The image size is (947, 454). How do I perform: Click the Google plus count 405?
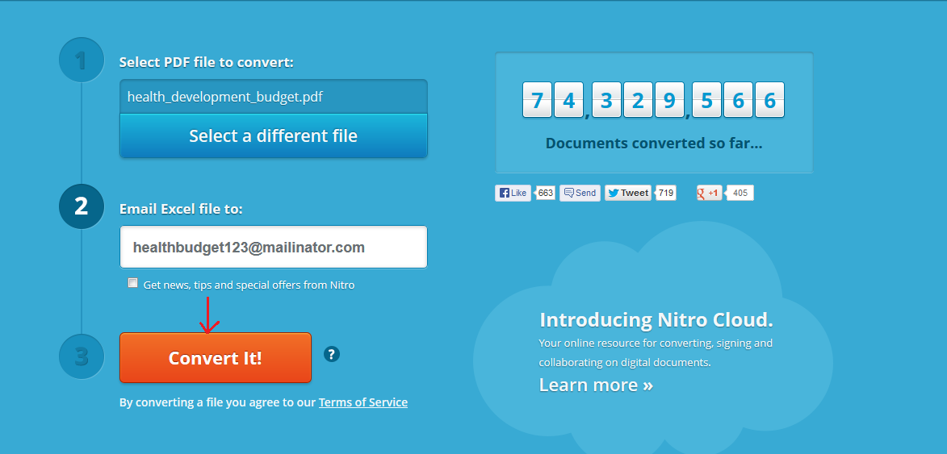(x=740, y=193)
